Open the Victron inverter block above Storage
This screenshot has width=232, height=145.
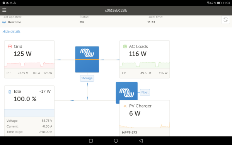click(87, 60)
